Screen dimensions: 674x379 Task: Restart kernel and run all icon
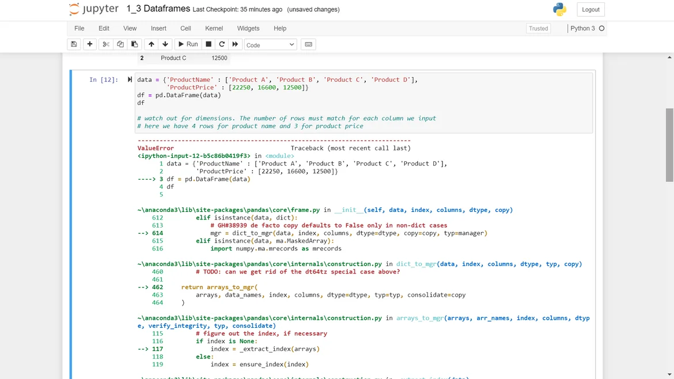[x=235, y=44]
